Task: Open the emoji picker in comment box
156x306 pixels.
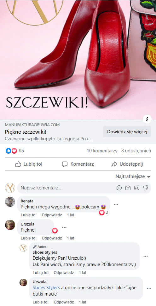Action: click(x=119, y=188)
